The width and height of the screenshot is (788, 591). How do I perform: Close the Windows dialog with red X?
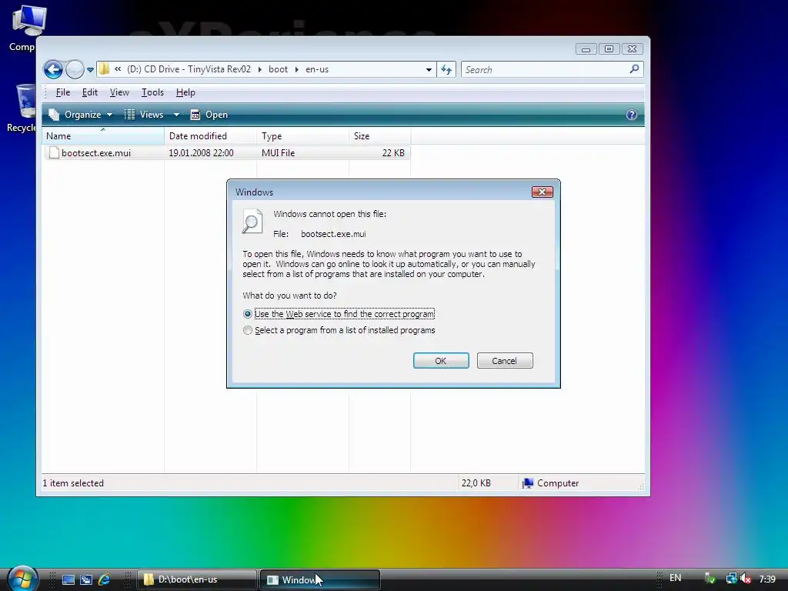(x=543, y=192)
